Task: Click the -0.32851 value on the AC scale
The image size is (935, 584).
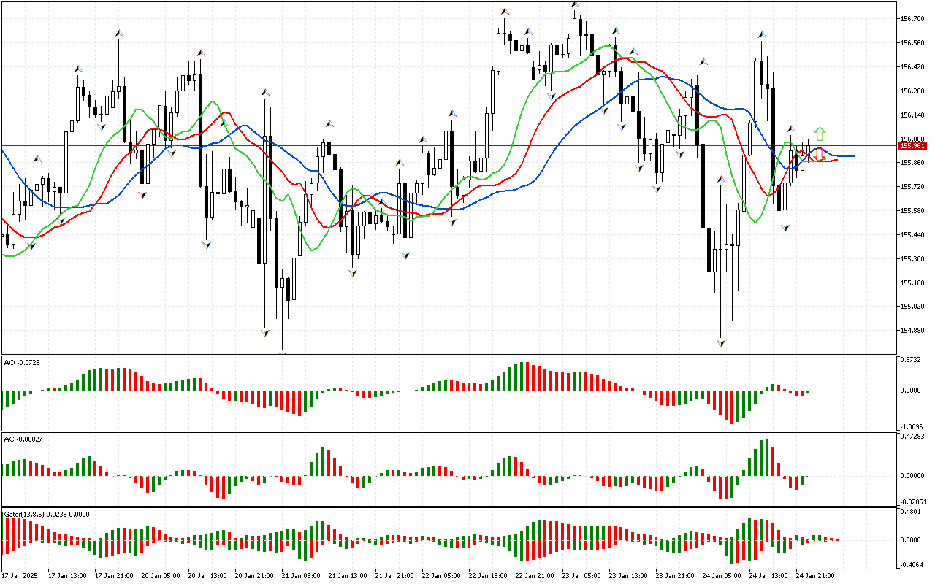Action: point(912,502)
